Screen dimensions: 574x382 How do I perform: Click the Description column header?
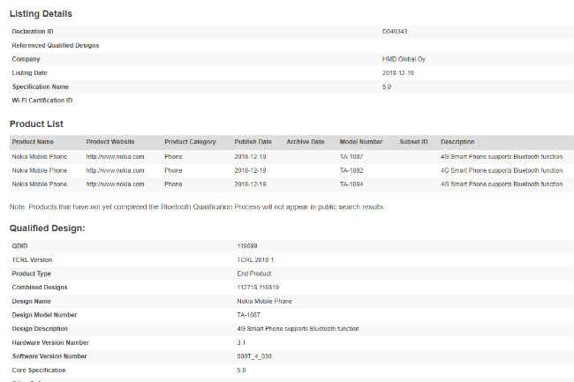[457, 142]
